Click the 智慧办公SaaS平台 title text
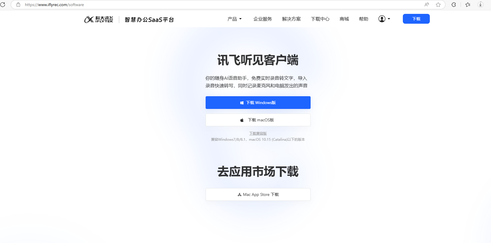The width and height of the screenshot is (491, 243). tap(149, 20)
